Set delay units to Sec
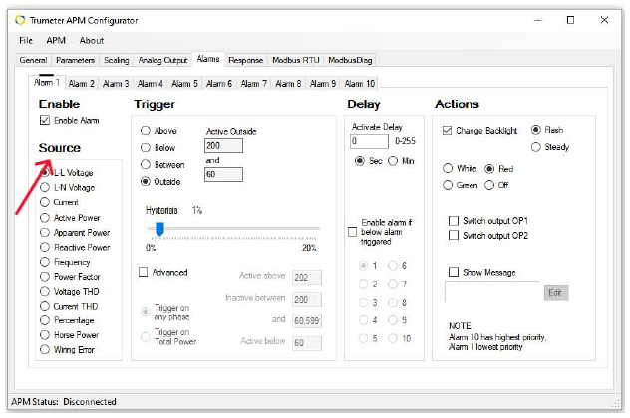 coord(360,161)
